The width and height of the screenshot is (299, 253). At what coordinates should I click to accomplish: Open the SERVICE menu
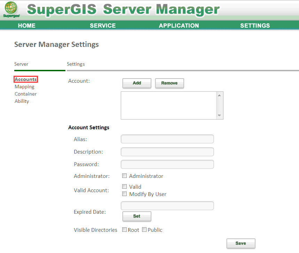point(103,25)
